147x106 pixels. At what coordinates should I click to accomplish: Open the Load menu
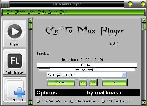coord(31,12)
